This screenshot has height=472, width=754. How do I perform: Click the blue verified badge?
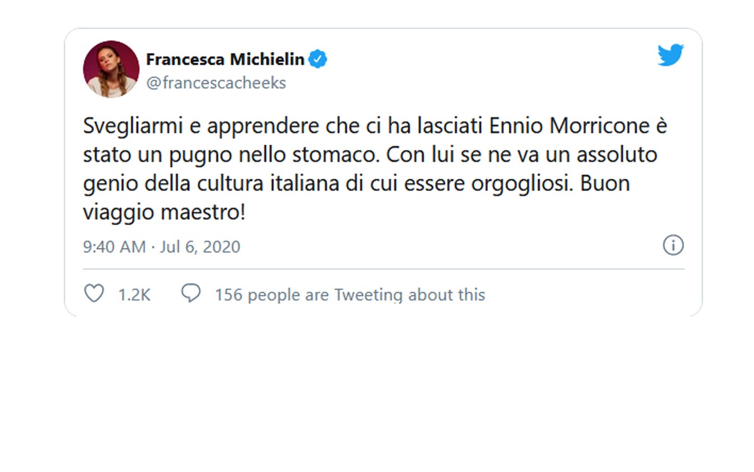[x=318, y=59]
